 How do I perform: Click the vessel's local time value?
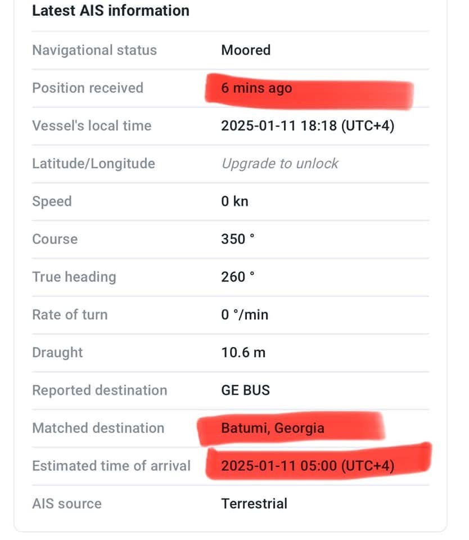click(x=308, y=125)
